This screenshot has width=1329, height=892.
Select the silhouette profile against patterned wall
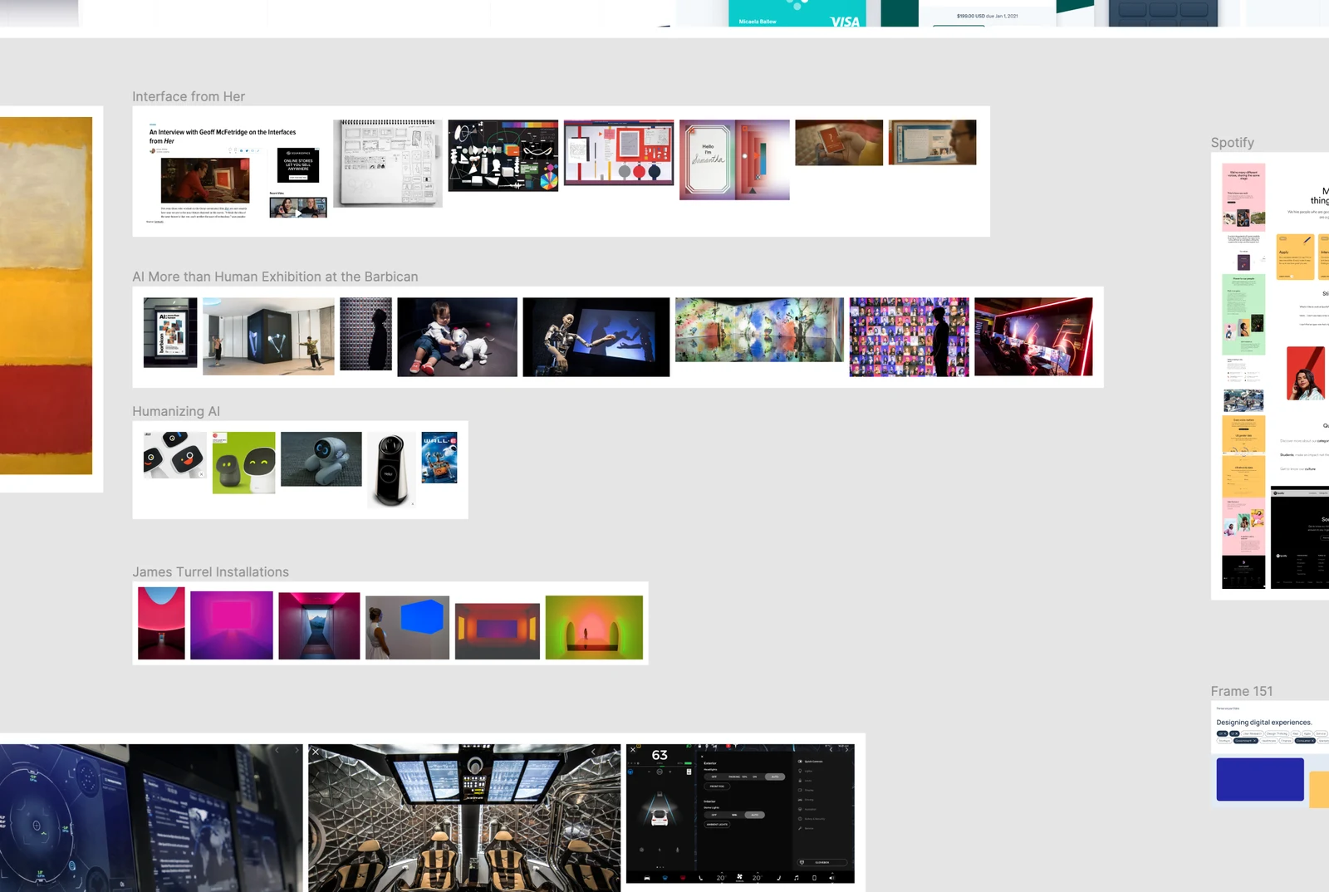coord(365,334)
